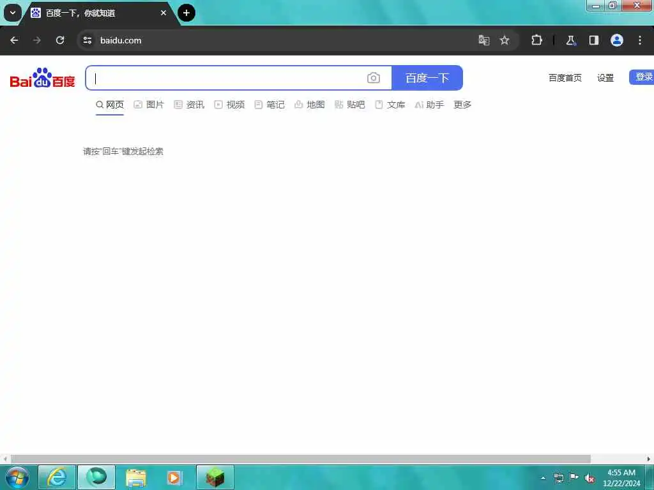Bookmark this page with the star icon
Viewport: 654px width, 490px height.
point(505,40)
